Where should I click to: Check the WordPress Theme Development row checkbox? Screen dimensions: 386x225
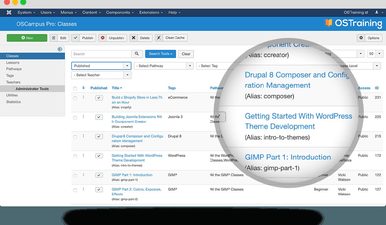(x=75, y=157)
